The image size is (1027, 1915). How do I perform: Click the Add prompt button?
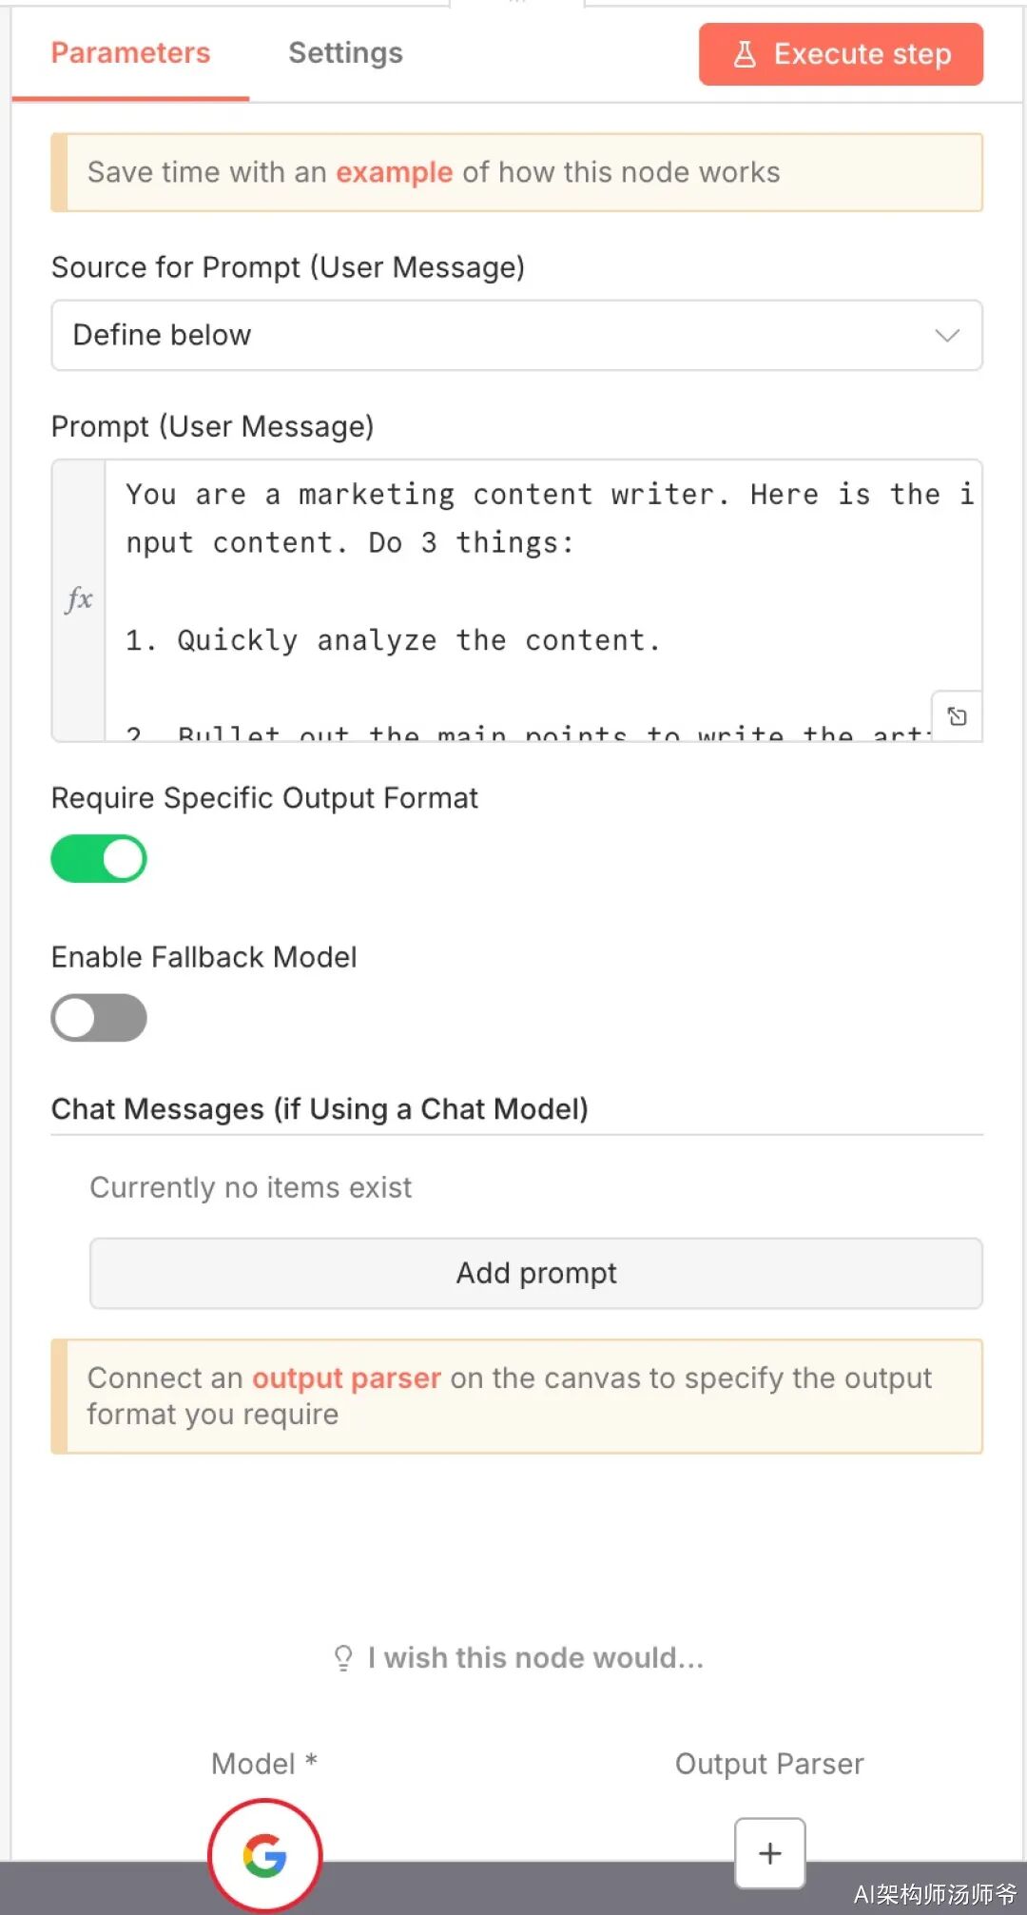[x=536, y=1273]
